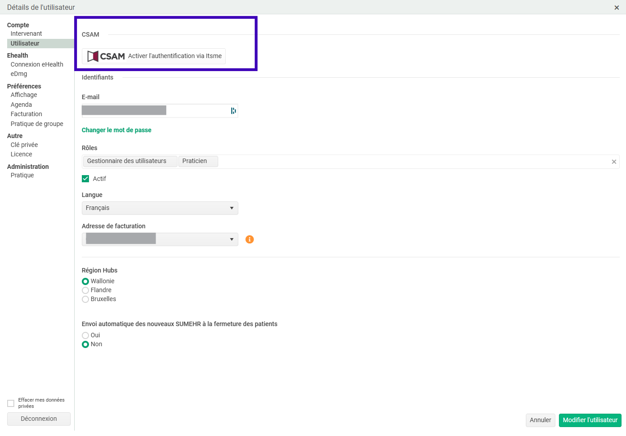
Task: Enable Effacer mes données privées checkbox
Action: click(11, 403)
